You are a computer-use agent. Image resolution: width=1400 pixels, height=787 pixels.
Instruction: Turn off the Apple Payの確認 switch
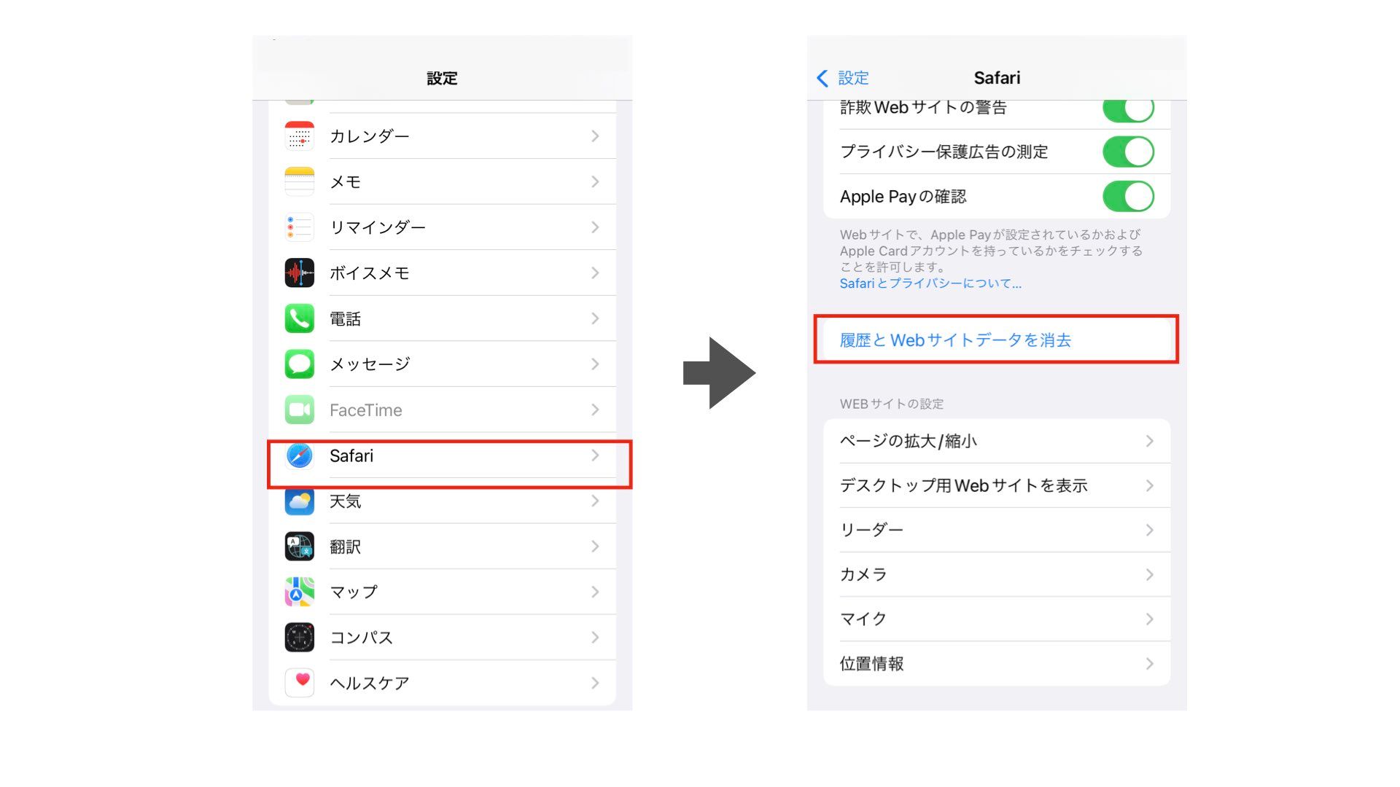pyautogui.click(x=1127, y=196)
